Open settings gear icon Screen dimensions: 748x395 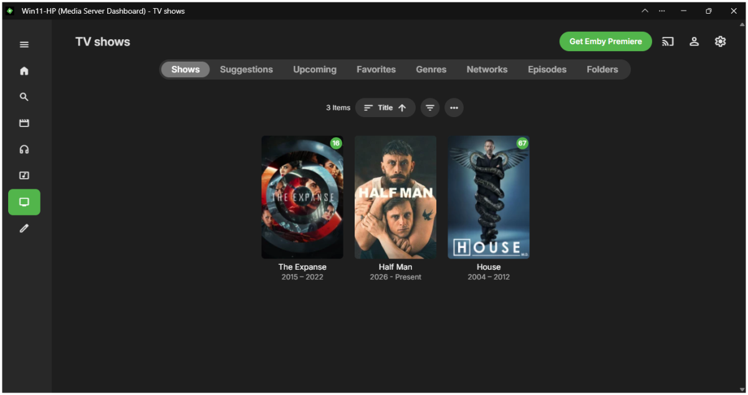[720, 42]
